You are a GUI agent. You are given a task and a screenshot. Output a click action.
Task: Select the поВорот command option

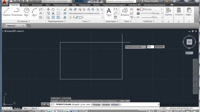[x=115, y=105]
